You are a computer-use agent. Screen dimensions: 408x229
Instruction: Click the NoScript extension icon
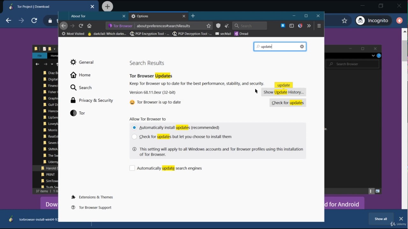coord(300,26)
